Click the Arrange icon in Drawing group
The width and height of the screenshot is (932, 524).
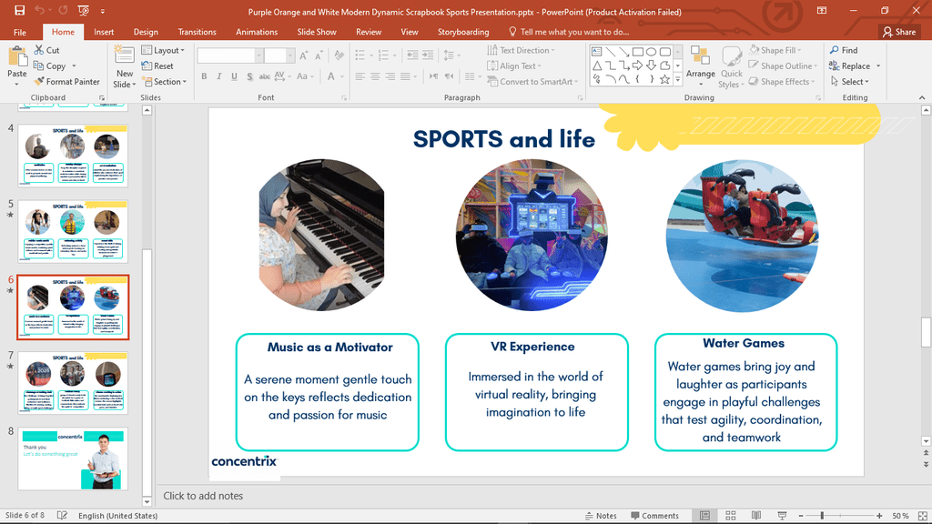pyautogui.click(x=700, y=62)
